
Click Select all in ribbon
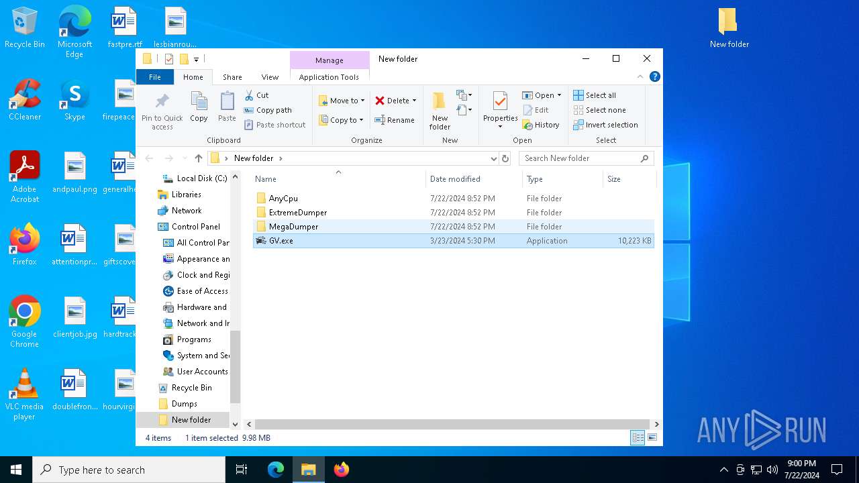coord(595,95)
